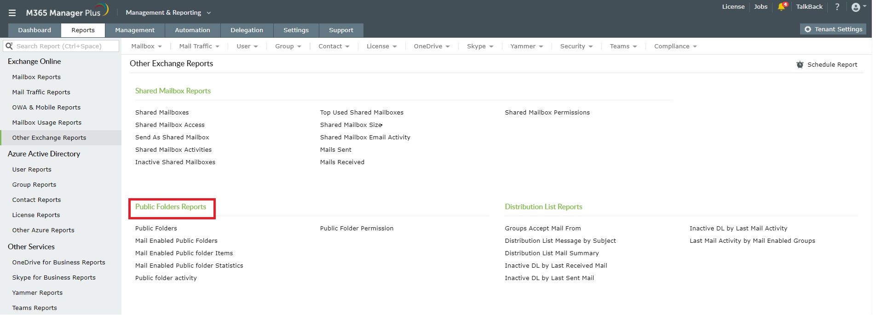This screenshot has height=315, width=881.
Task: Expand the Contact dropdown
Action: click(334, 46)
